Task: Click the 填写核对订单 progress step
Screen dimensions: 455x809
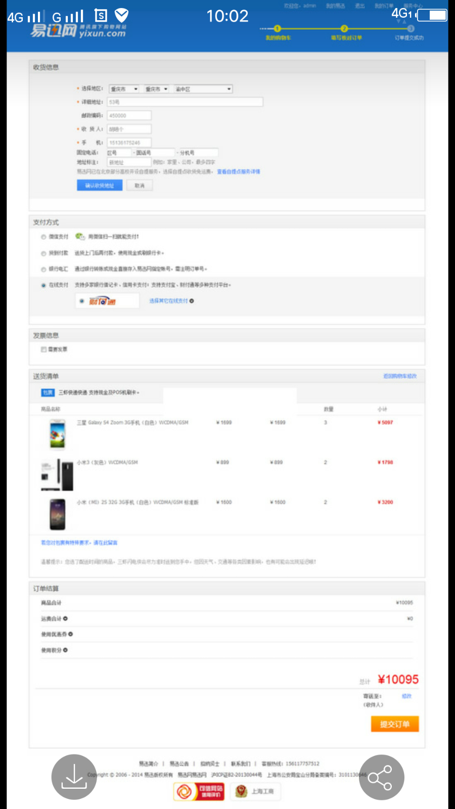Action: [x=346, y=33]
